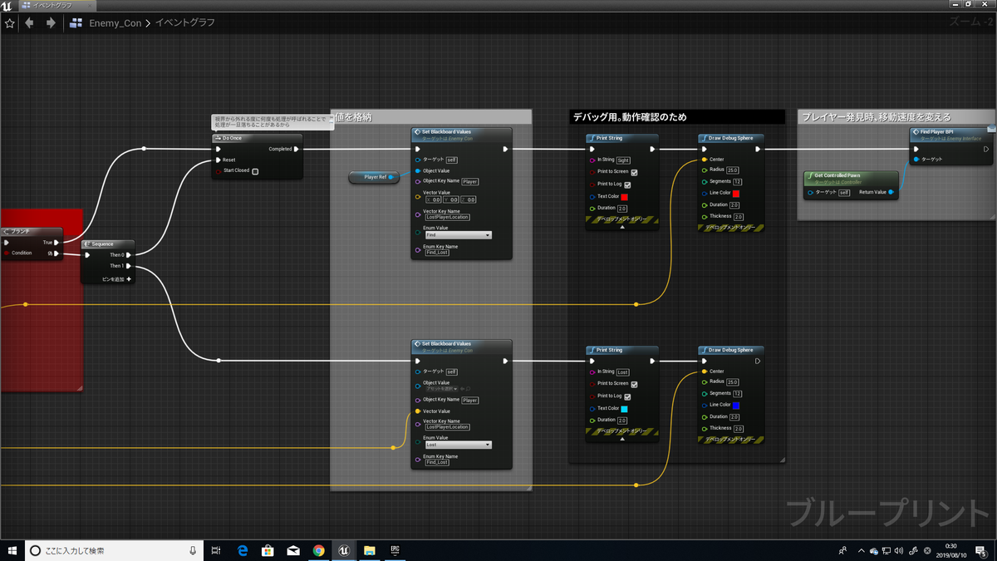997x561 pixels.
Task: Toggle Print to Log on Sight Print String
Action: [627, 185]
